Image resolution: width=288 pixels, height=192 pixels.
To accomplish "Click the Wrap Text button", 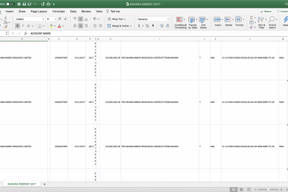I will pyautogui.click(x=117, y=19).
